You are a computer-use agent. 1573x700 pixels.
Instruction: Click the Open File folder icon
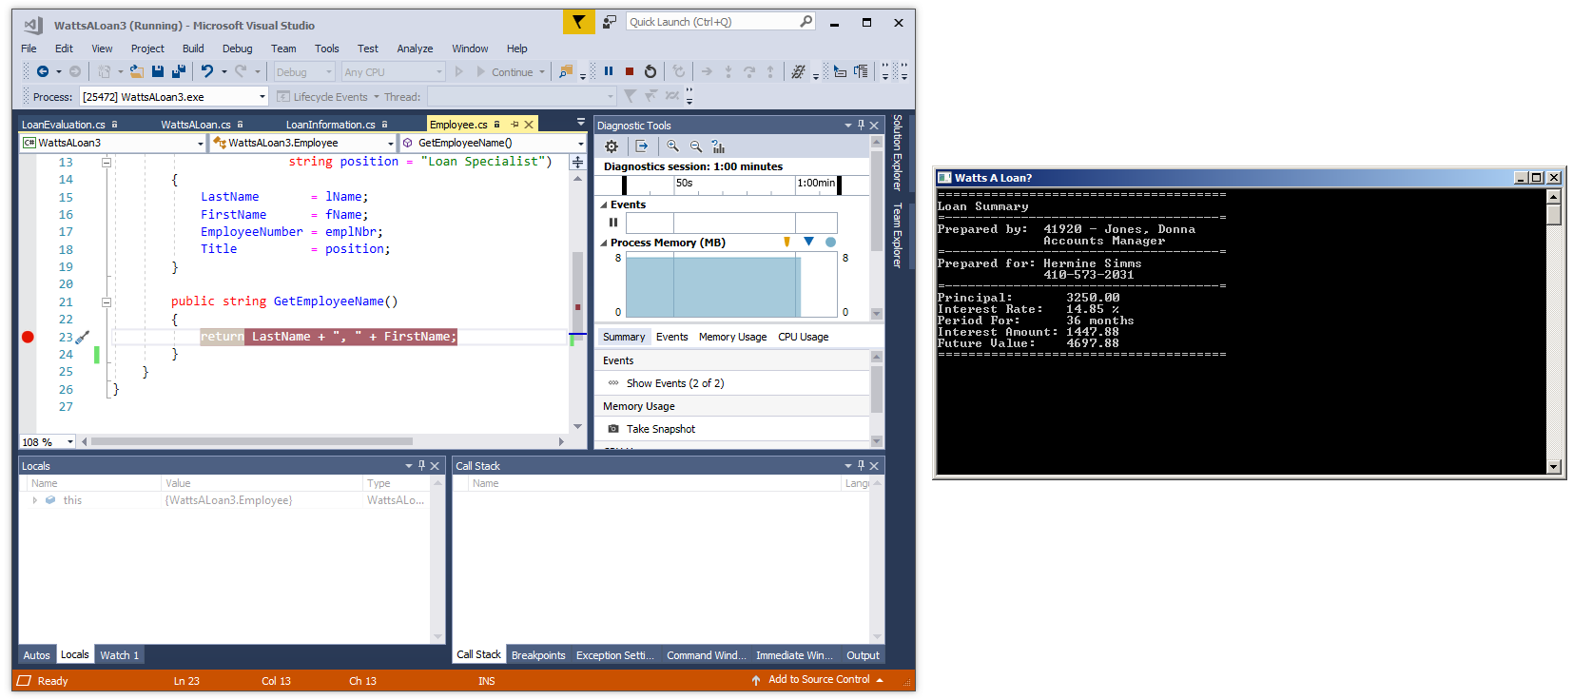(x=137, y=71)
